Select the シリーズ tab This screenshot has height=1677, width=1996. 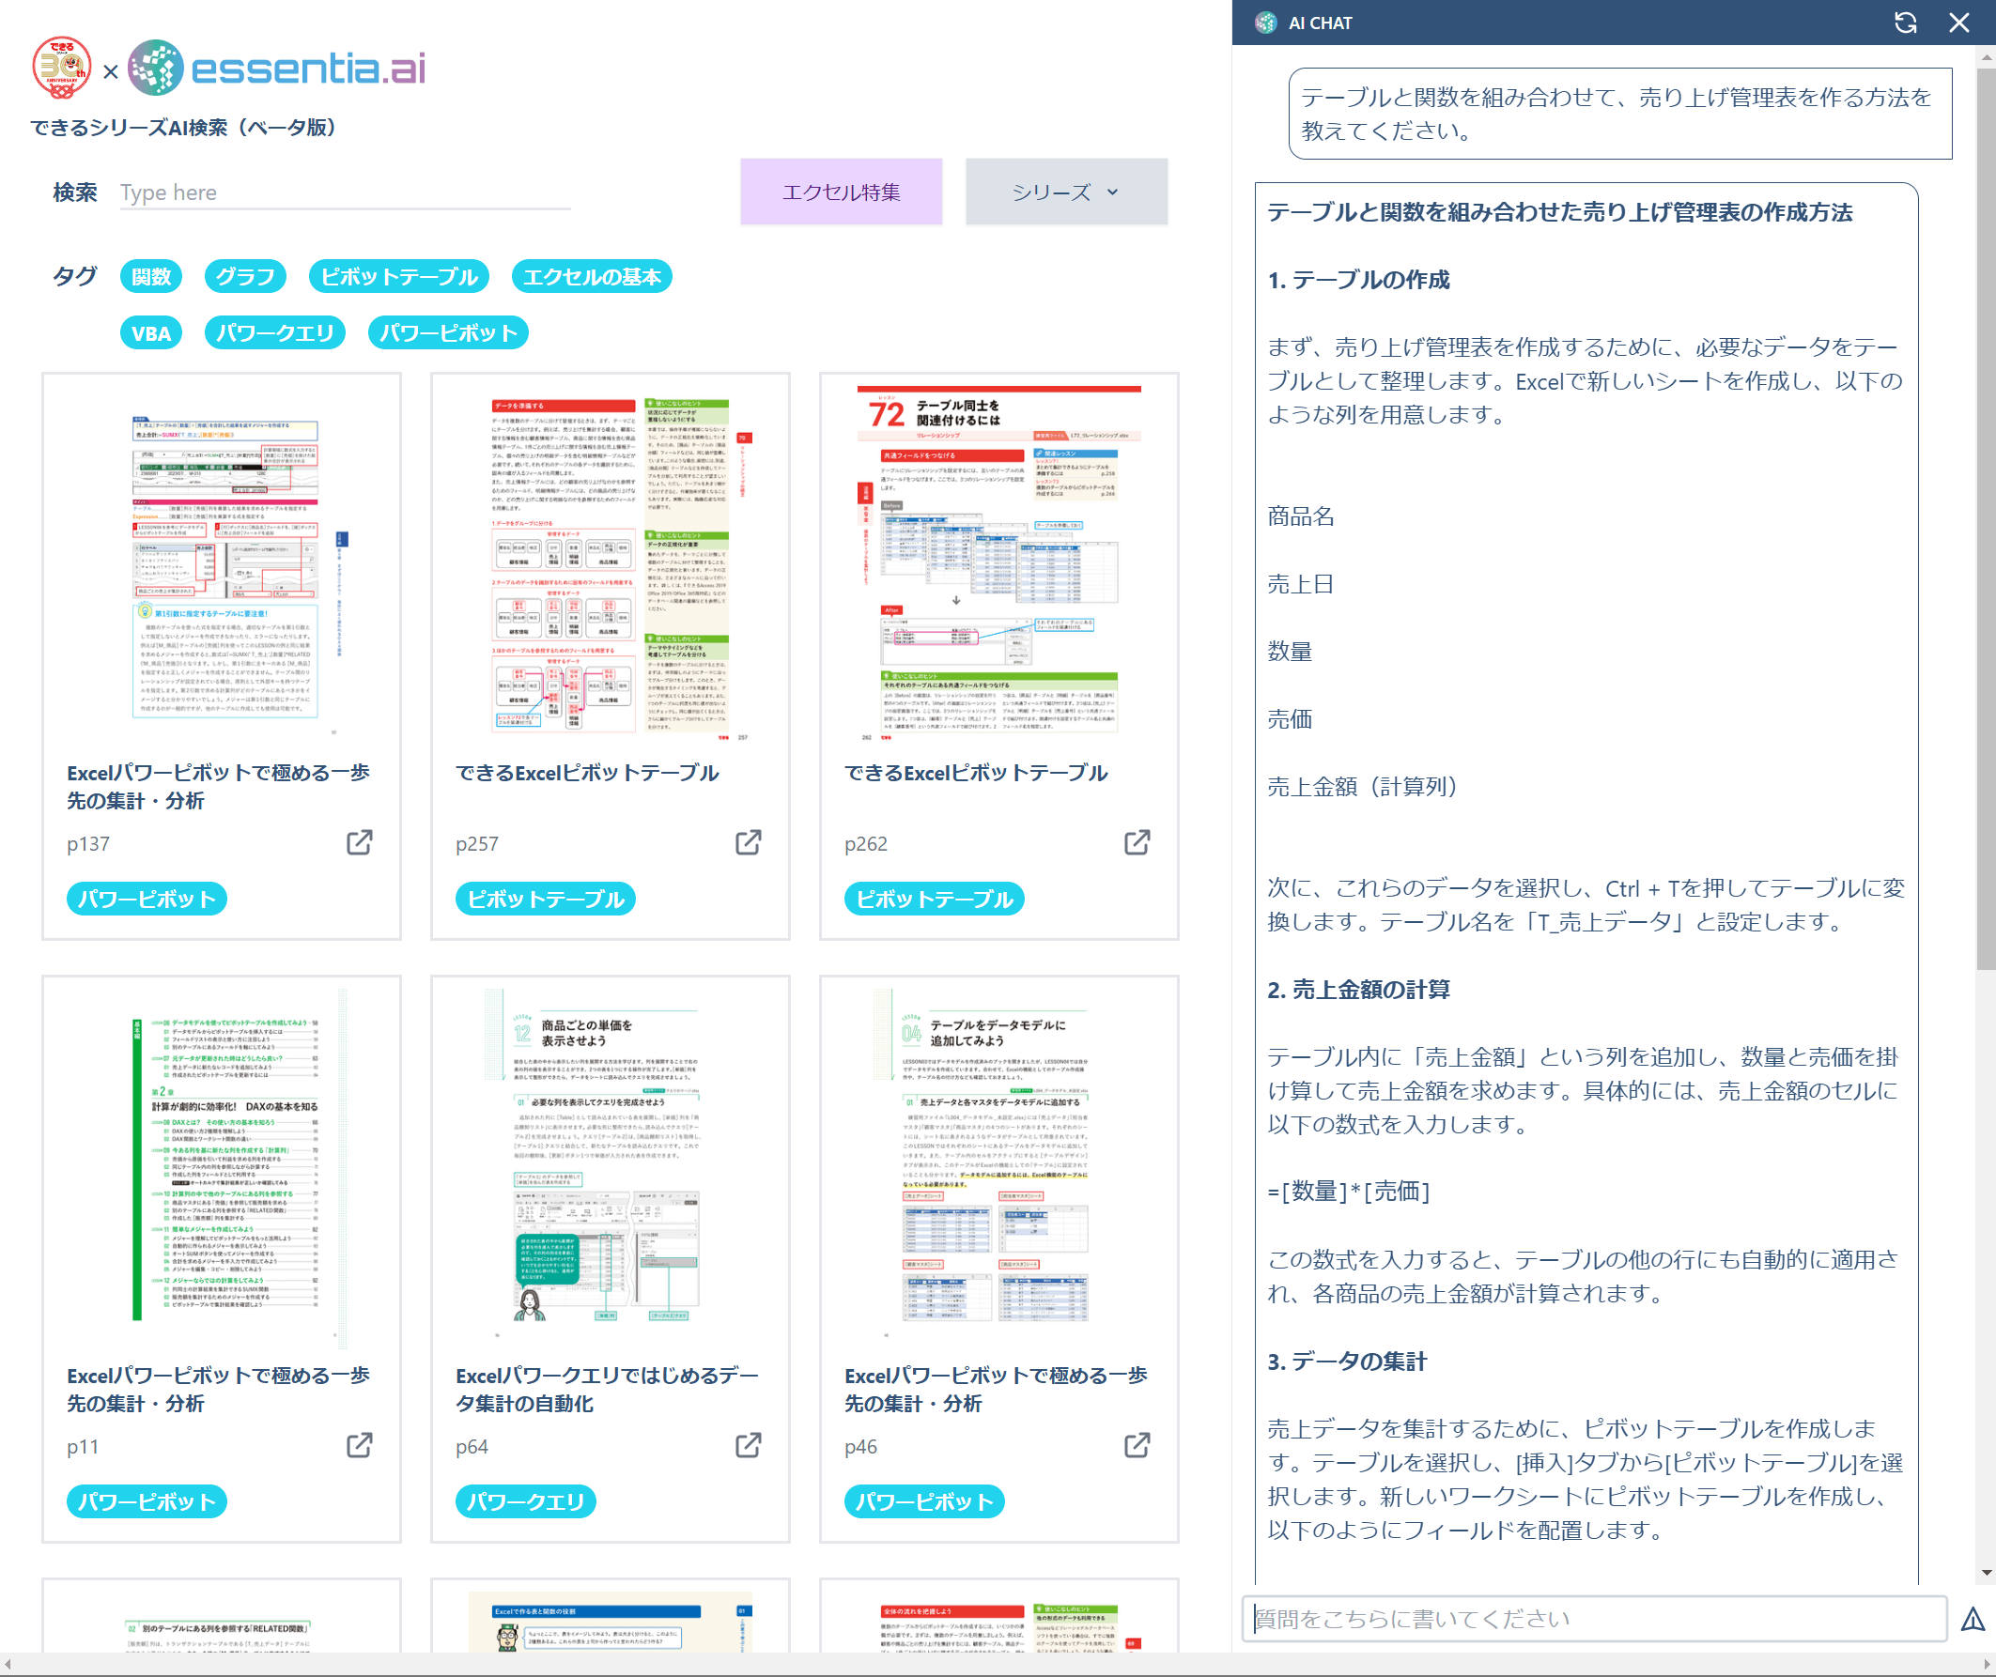pos(1062,190)
